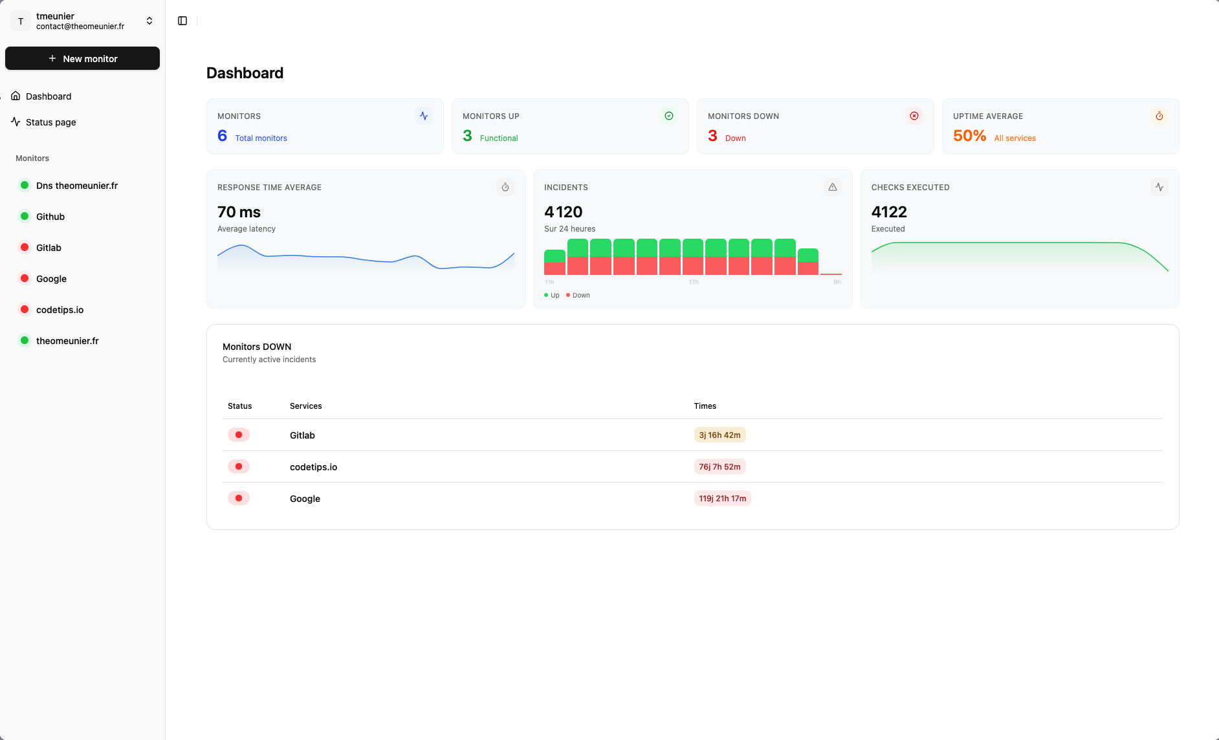Click the Monitors Up checkmark icon
The width and height of the screenshot is (1219, 740).
click(669, 116)
